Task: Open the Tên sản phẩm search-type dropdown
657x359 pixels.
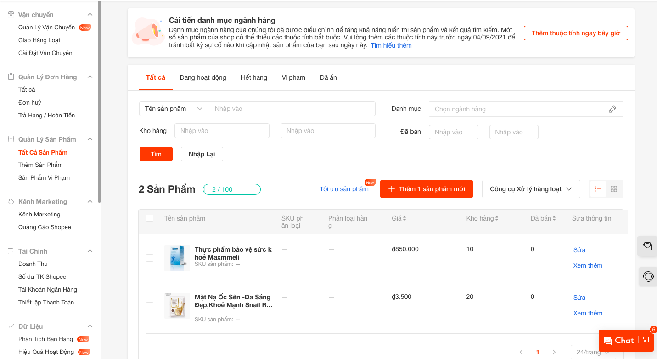Action: (x=174, y=109)
